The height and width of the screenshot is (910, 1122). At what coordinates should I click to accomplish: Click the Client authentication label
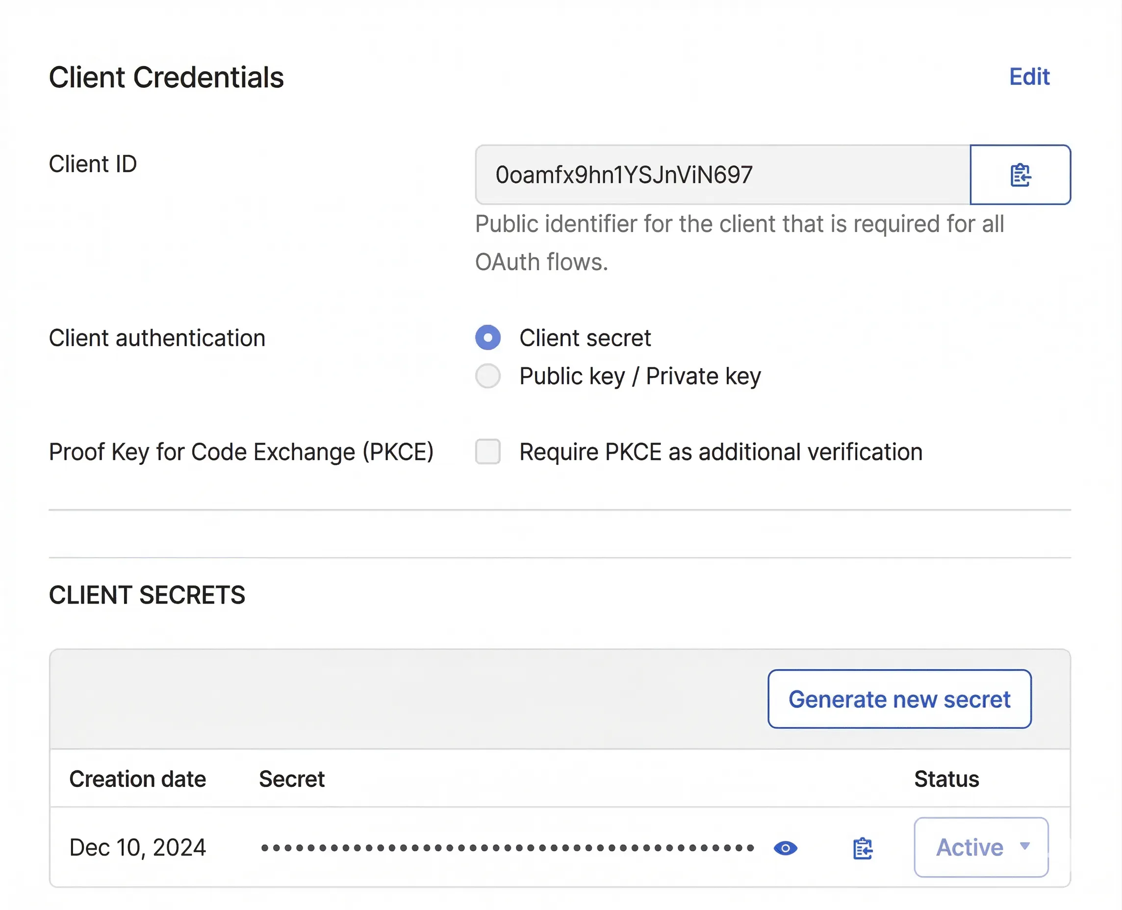(157, 338)
